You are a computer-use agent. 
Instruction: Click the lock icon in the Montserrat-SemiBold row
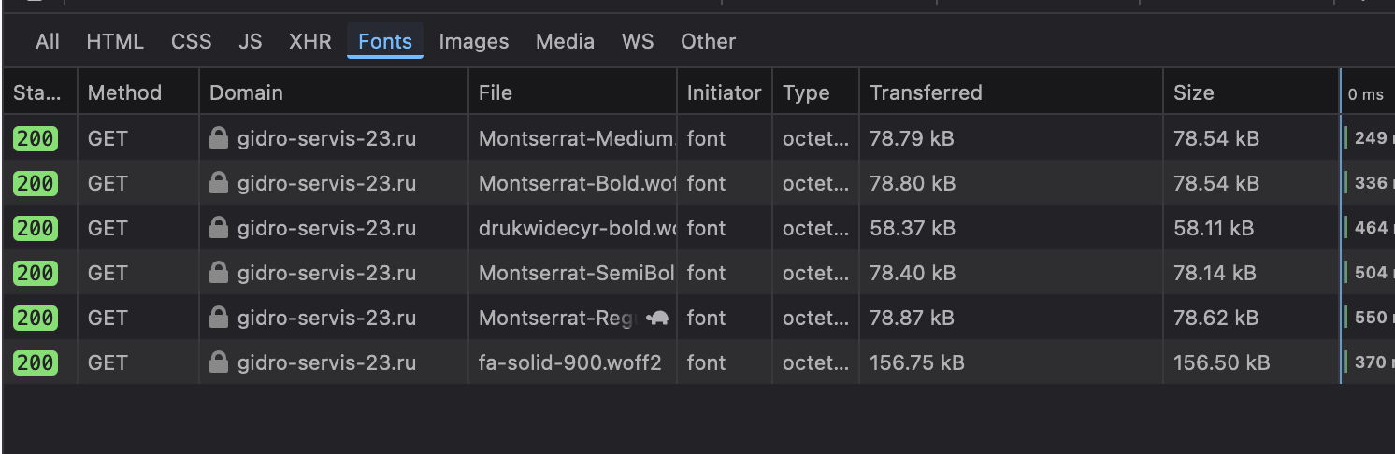pyautogui.click(x=219, y=273)
